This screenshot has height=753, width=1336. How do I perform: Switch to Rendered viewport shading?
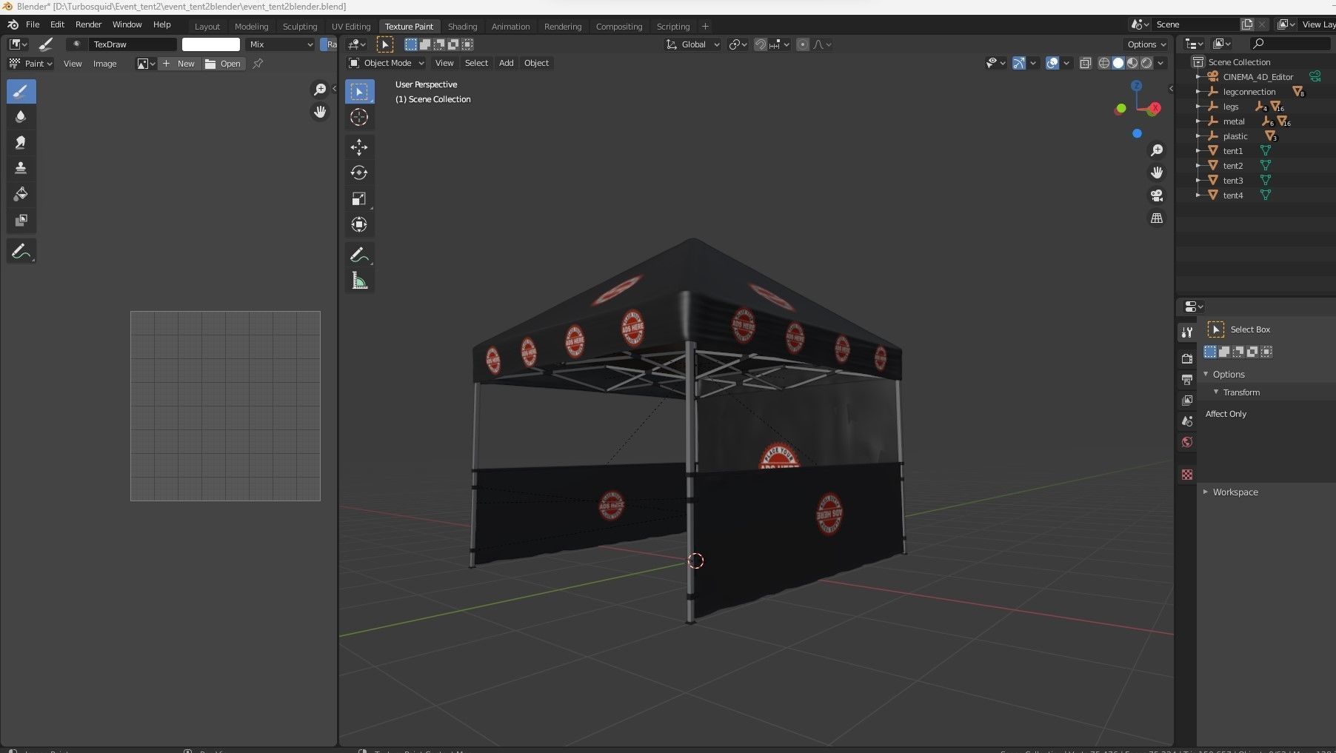pyautogui.click(x=1146, y=63)
